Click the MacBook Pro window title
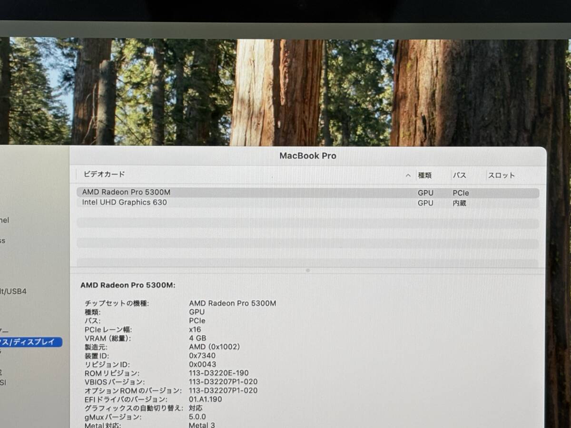The width and height of the screenshot is (571, 428). (308, 156)
